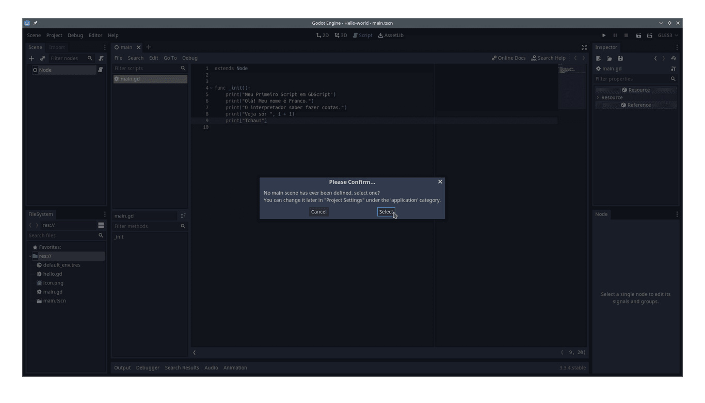
Task: Select the Play project icon
Action: click(604, 35)
